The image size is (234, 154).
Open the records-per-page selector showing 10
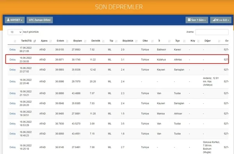15,32
